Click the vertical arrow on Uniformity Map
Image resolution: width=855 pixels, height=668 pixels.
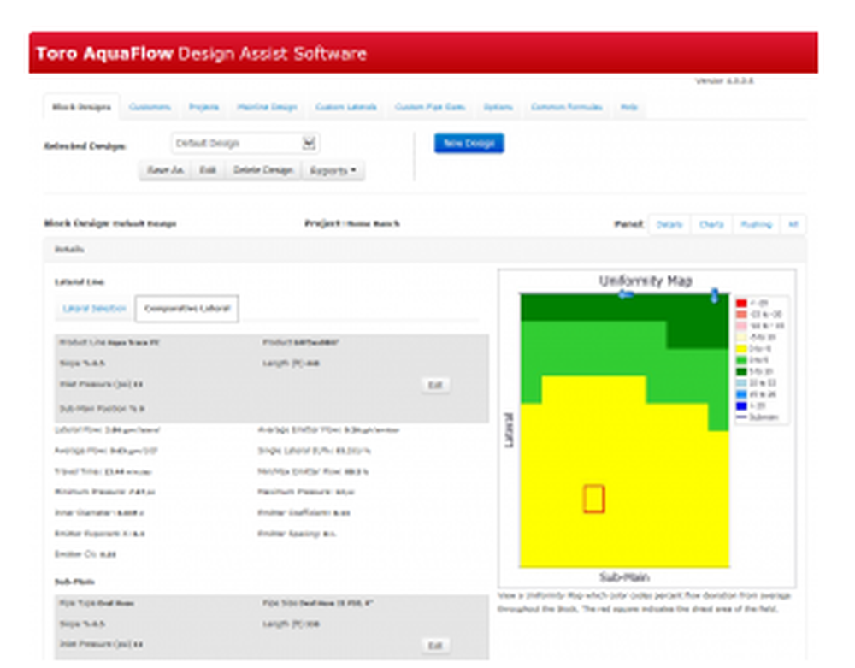(714, 296)
